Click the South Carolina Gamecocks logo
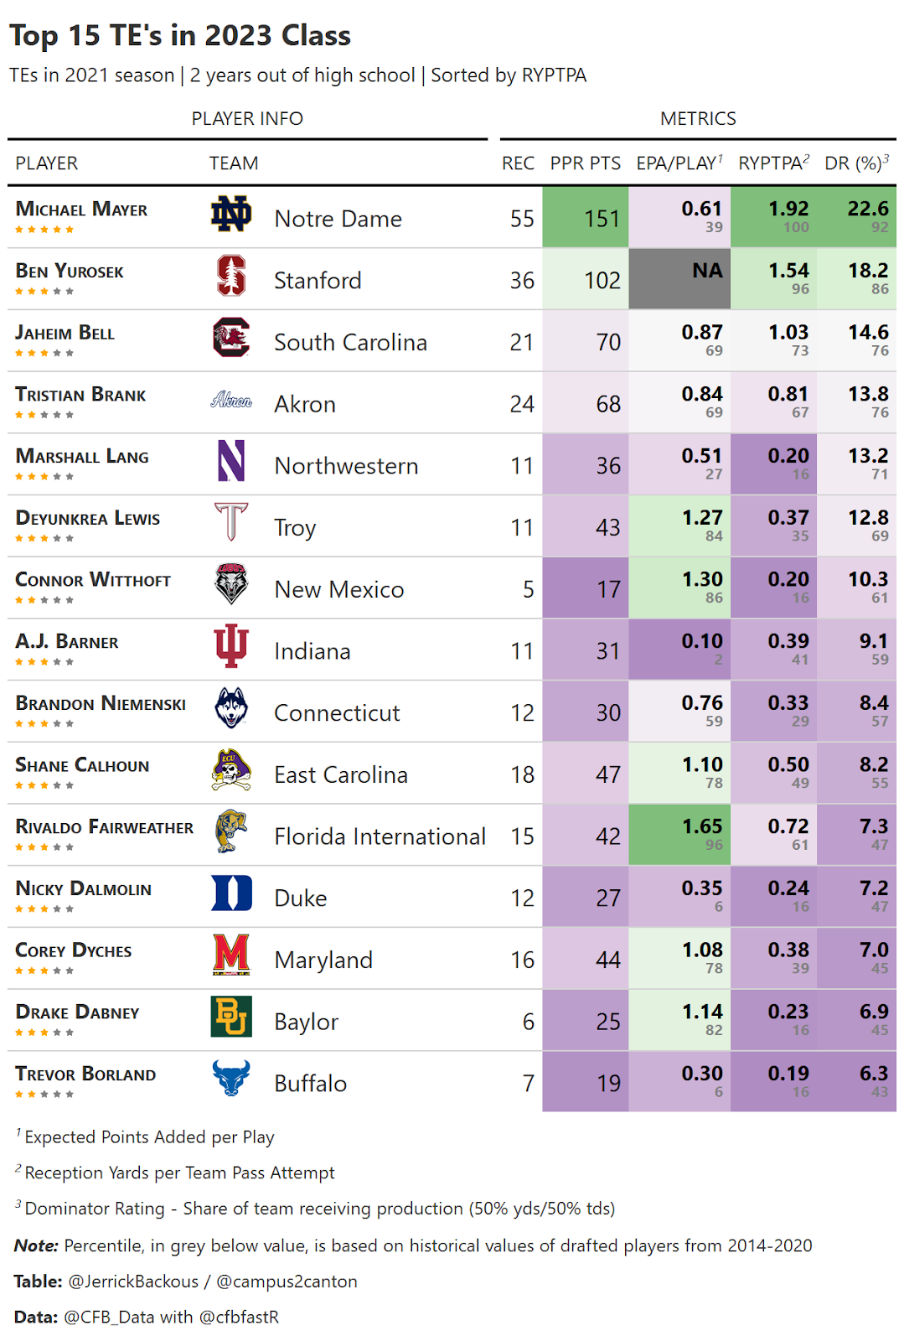This screenshot has width=904, height=1341. (230, 338)
